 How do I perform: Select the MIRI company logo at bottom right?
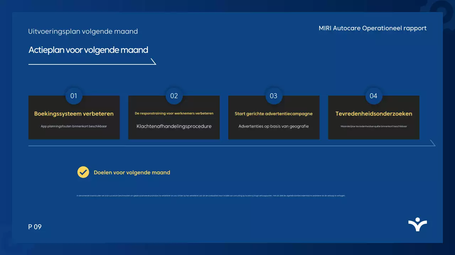click(x=418, y=224)
